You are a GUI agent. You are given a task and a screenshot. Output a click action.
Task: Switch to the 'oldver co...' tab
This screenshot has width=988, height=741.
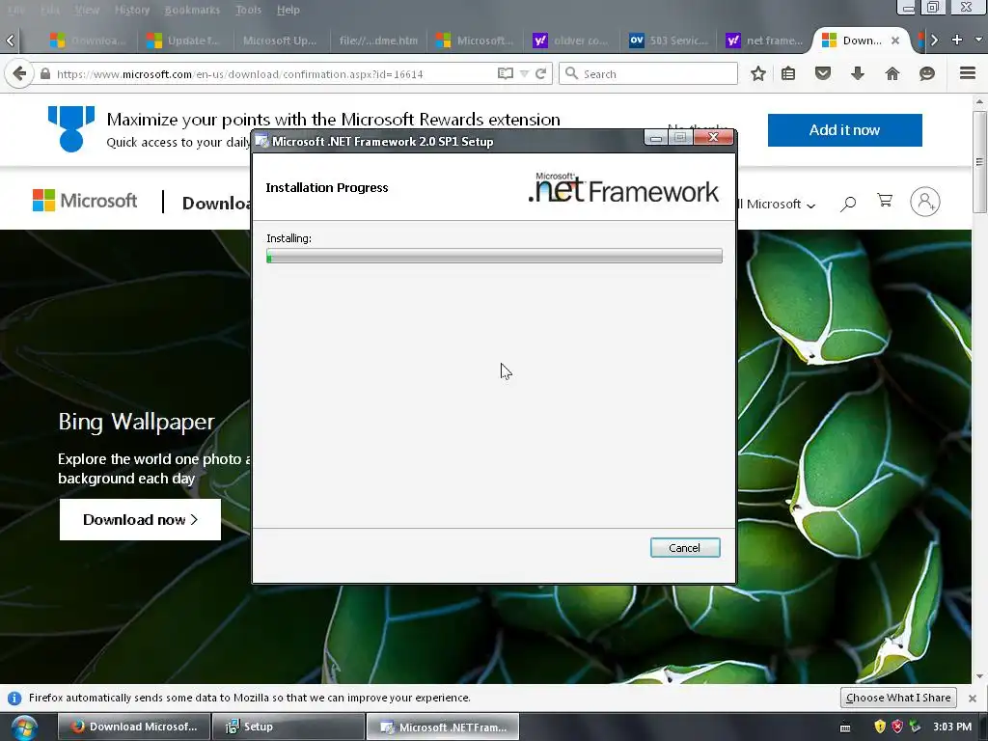(572, 41)
